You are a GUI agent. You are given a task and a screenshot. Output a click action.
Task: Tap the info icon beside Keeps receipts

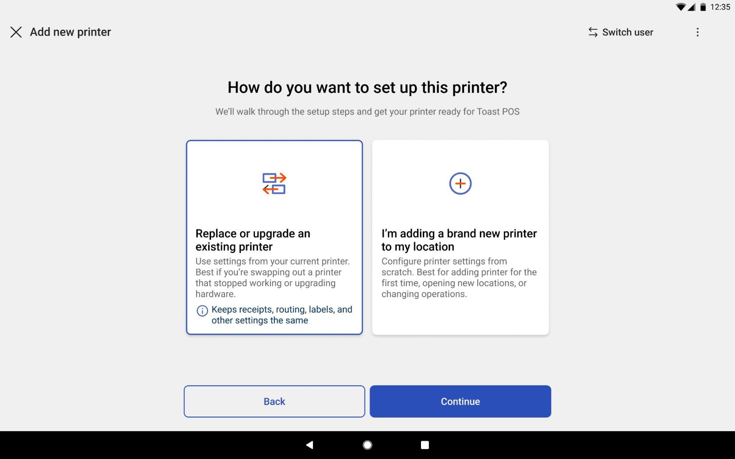click(202, 311)
